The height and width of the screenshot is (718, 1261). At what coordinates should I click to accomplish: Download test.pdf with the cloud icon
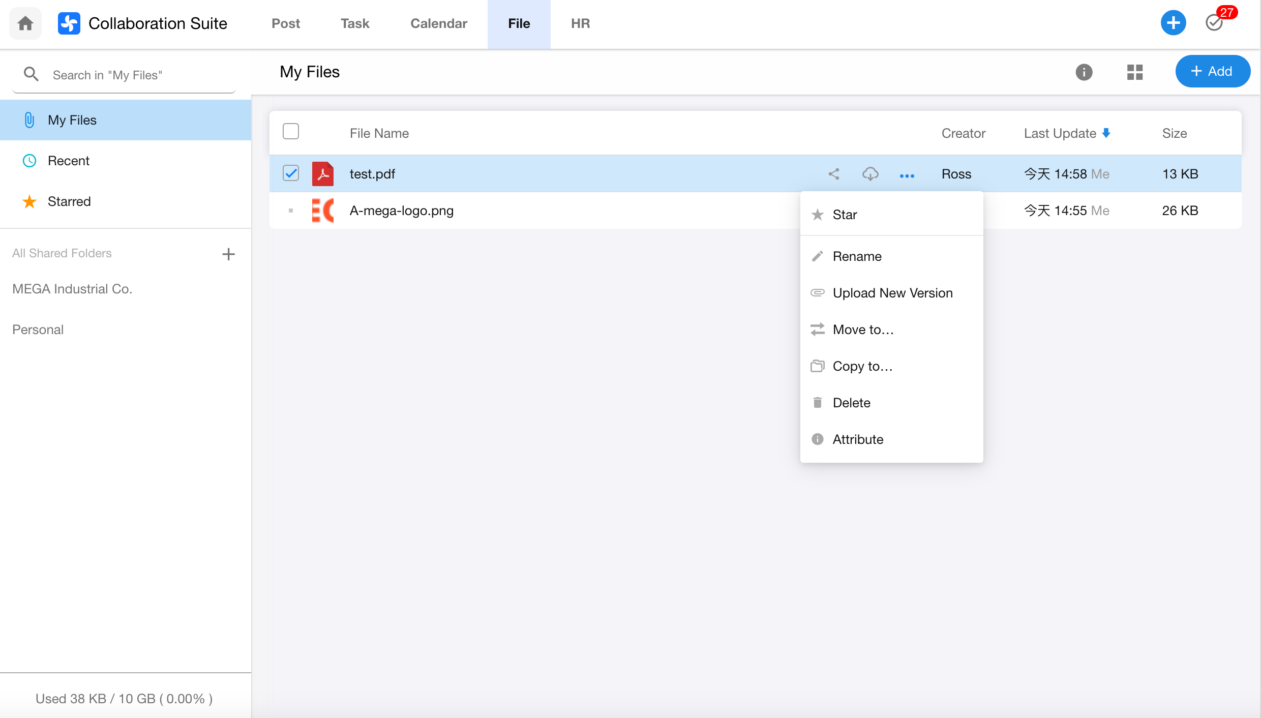pyautogui.click(x=870, y=174)
